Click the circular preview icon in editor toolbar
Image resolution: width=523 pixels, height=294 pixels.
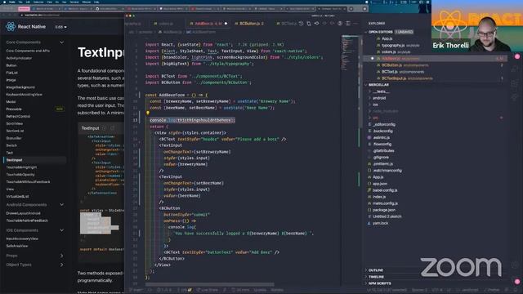point(340,24)
